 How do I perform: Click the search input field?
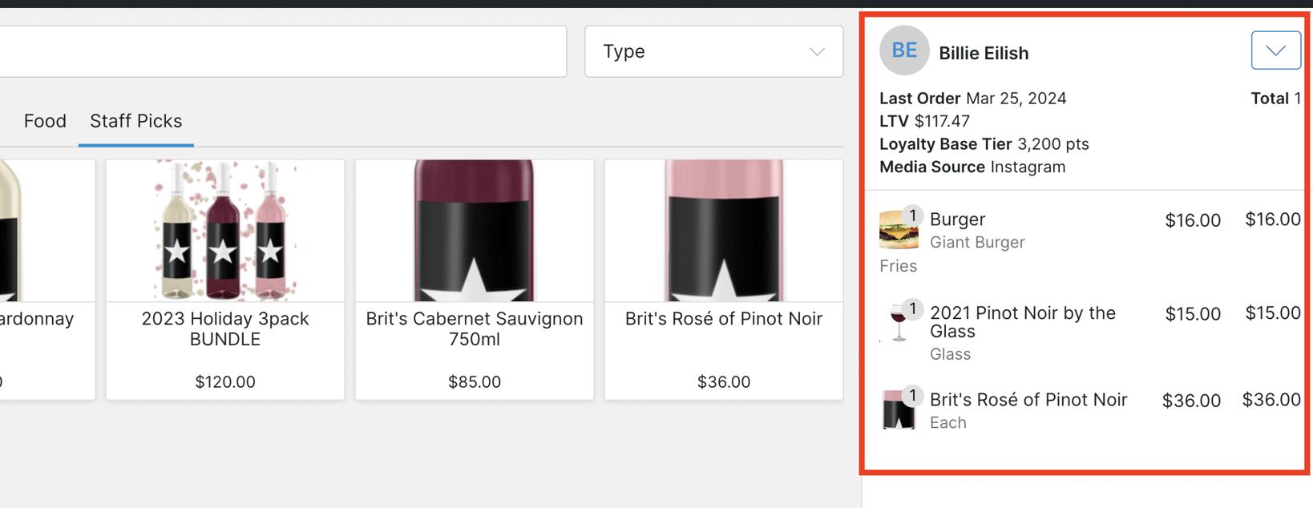pos(281,51)
